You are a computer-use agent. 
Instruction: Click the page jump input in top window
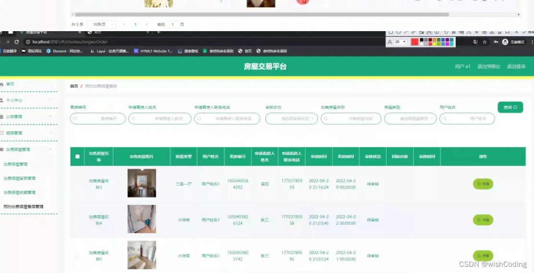tap(173, 24)
